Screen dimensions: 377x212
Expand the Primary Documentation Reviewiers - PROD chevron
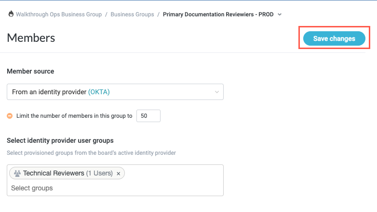280,14
